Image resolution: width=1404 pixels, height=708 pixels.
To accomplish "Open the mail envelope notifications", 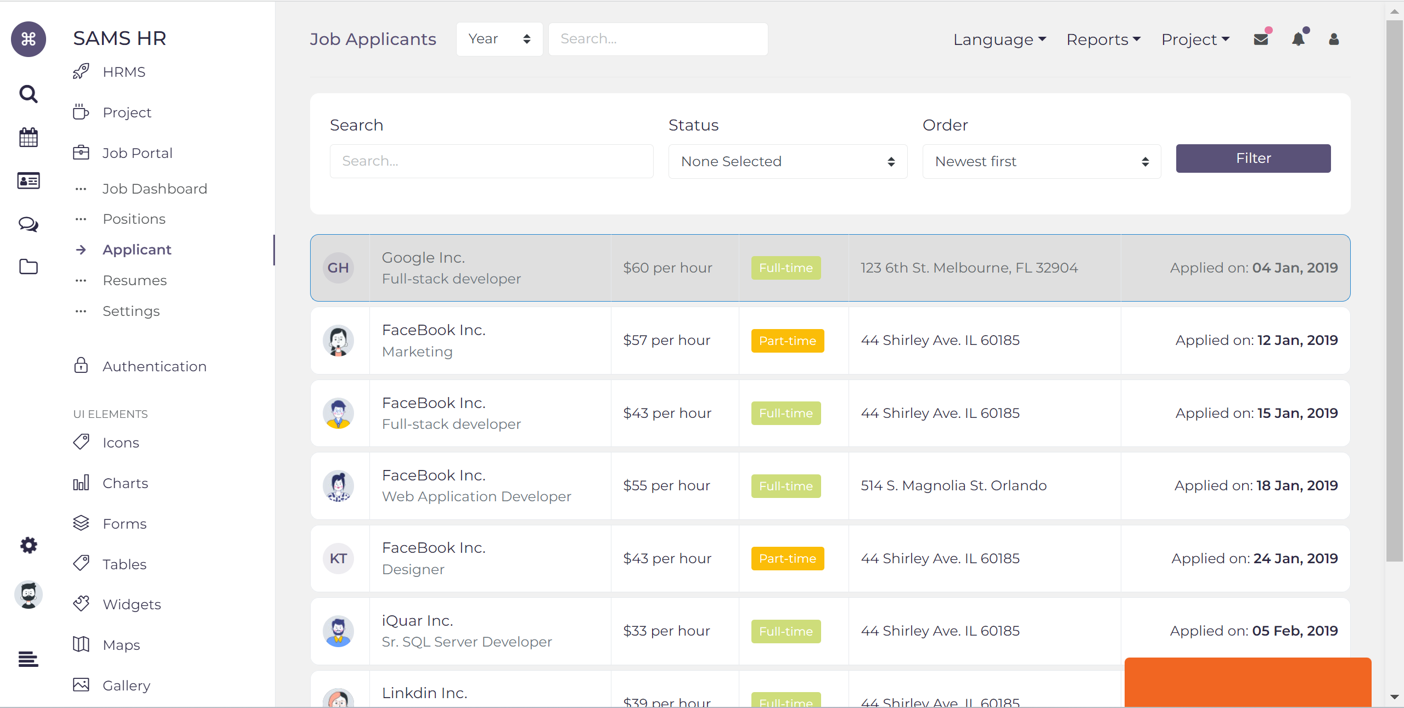I will point(1261,39).
